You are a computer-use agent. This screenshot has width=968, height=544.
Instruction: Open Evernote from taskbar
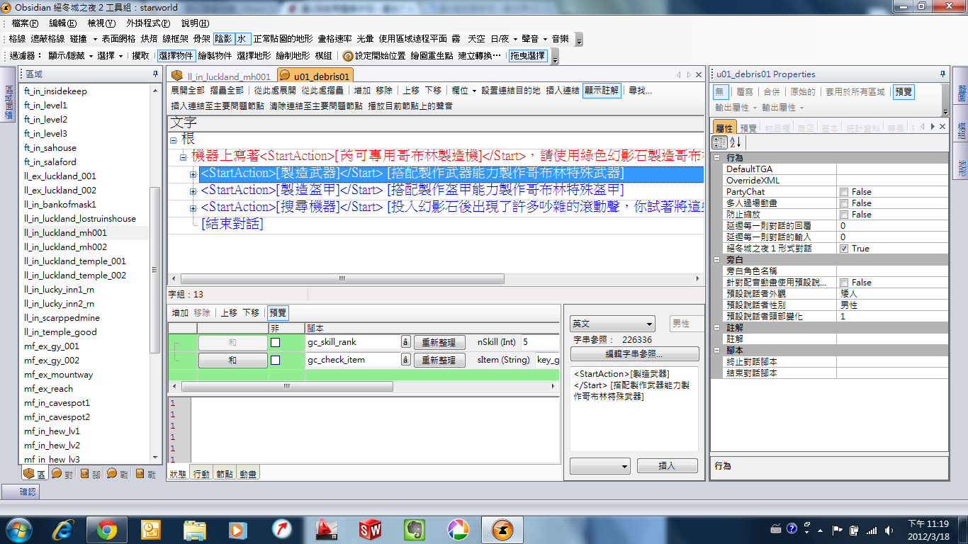coord(414,528)
